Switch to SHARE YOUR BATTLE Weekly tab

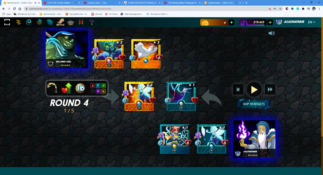(x=142, y=3)
